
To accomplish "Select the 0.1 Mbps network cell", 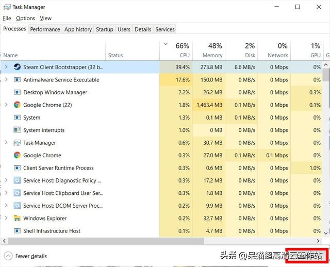I will pos(274,155).
